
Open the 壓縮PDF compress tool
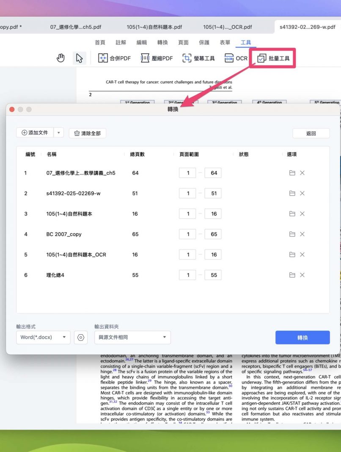(157, 58)
